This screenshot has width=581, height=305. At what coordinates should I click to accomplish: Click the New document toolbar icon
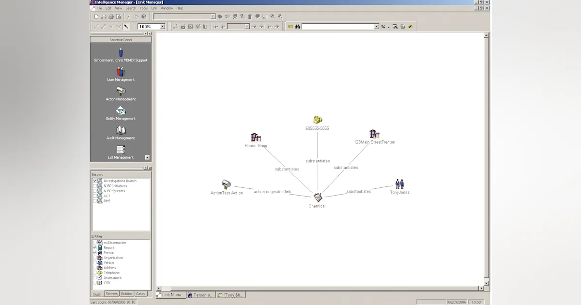[x=96, y=16]
